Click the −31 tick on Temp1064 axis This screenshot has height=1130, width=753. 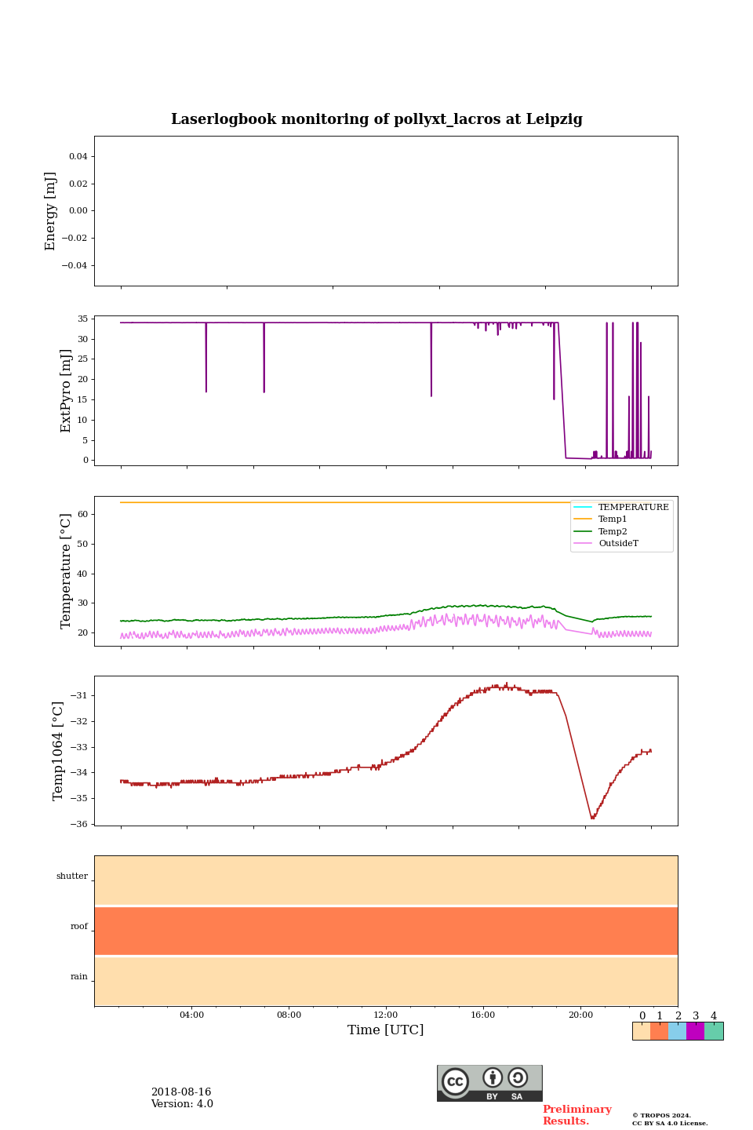tap(78, 696)
